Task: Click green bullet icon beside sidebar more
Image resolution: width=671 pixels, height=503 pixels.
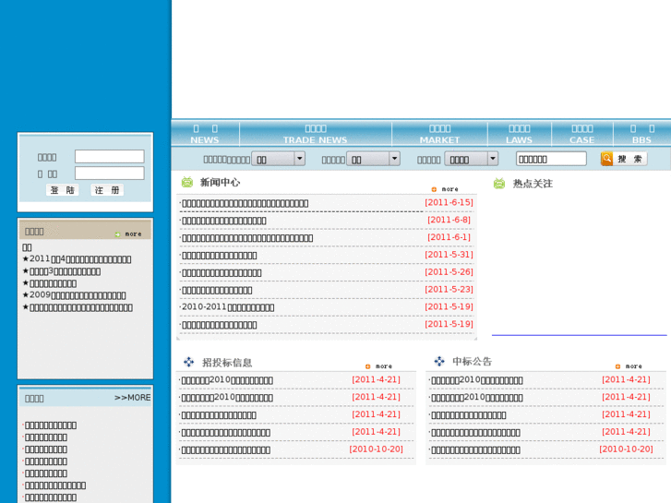Action: click(118, 234)
